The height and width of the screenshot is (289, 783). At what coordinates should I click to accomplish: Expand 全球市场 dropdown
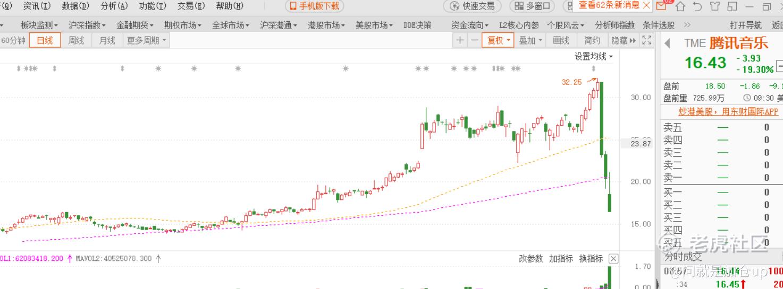(x=231, y=25)
